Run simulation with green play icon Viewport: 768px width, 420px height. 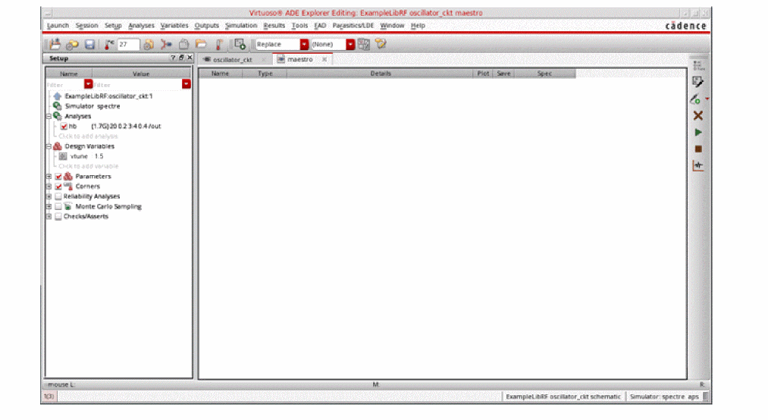pos(698,132)
